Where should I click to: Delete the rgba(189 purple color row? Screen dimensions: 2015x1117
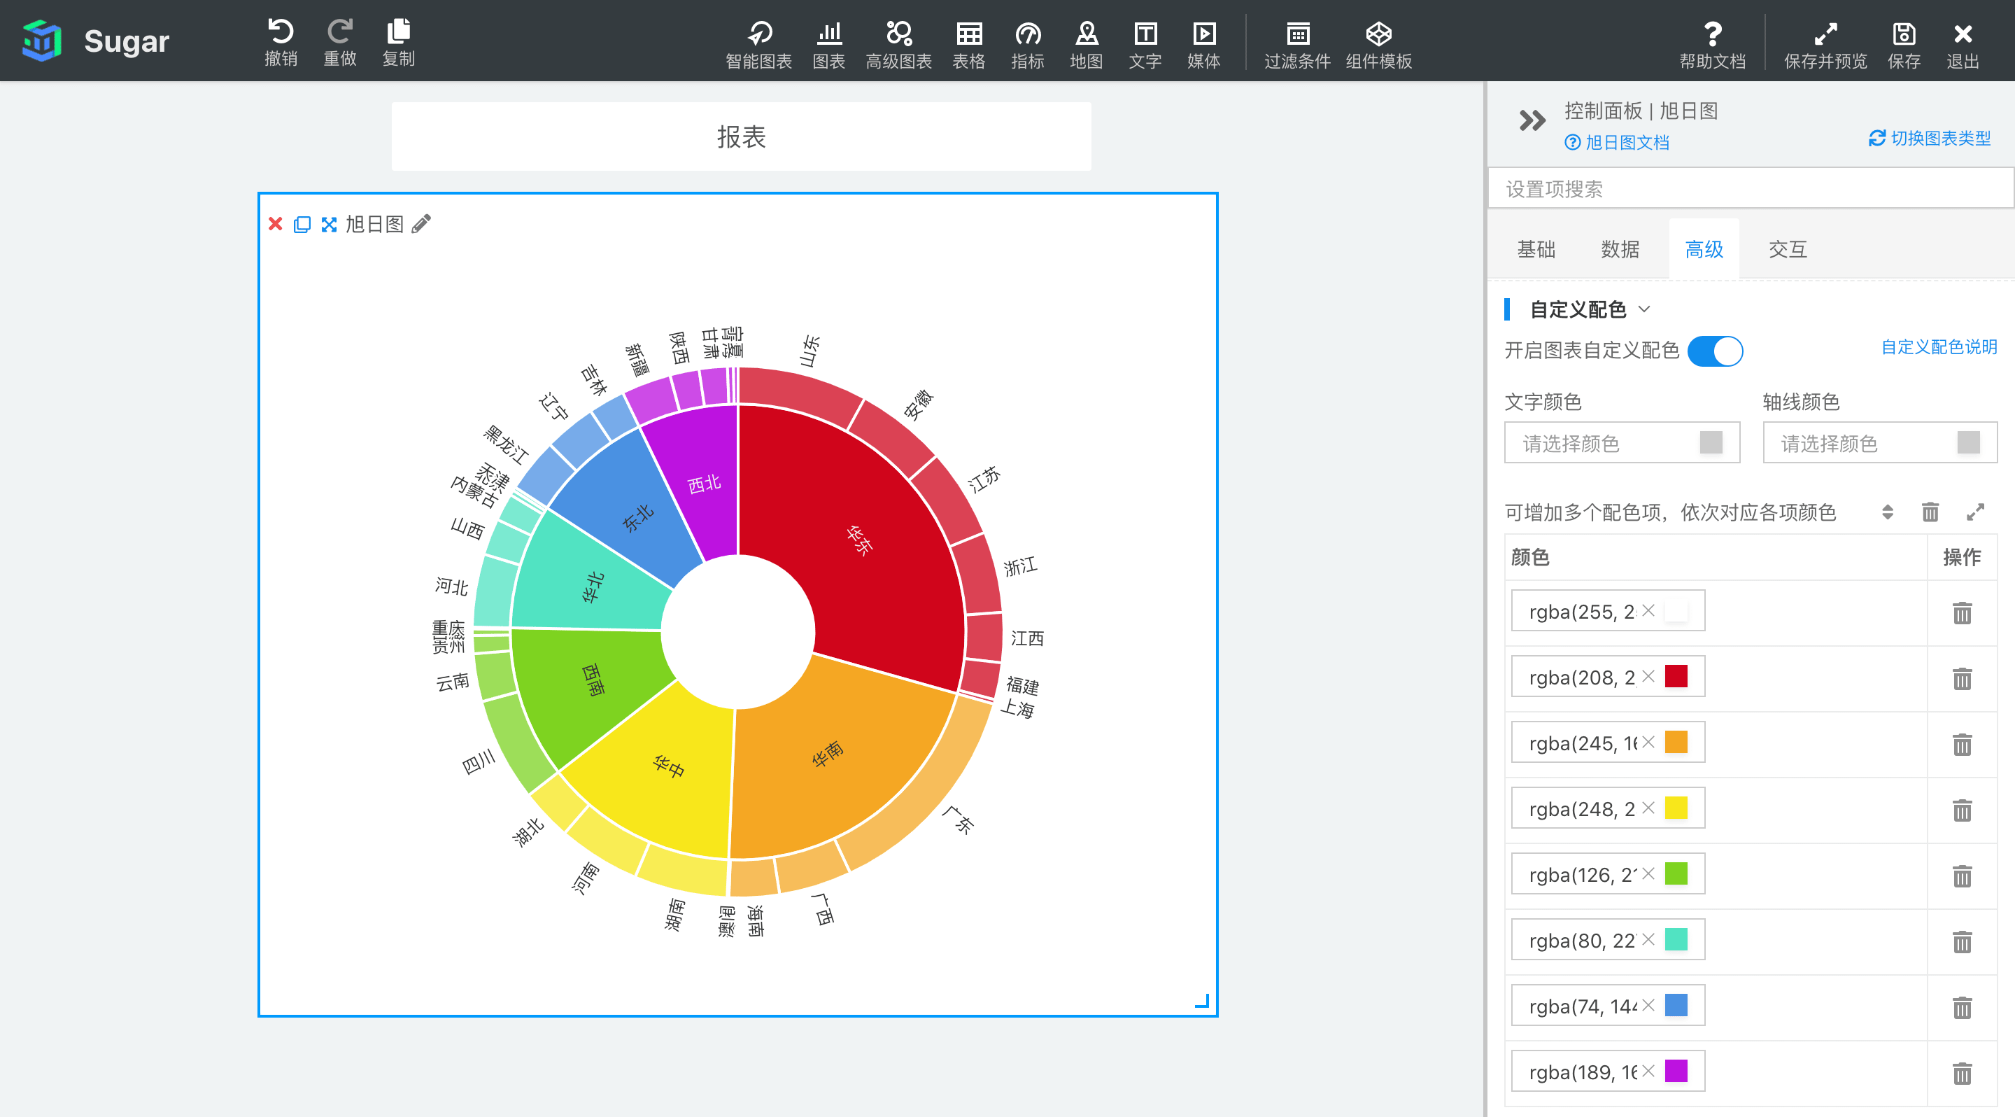1962,1072
